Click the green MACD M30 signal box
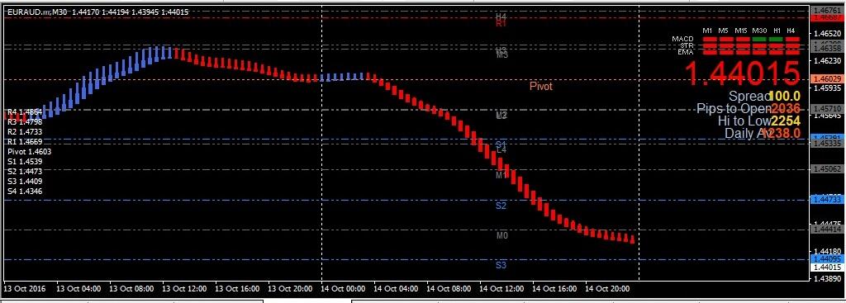This screenshot has width=846, height=303. [x=760, y=40]
